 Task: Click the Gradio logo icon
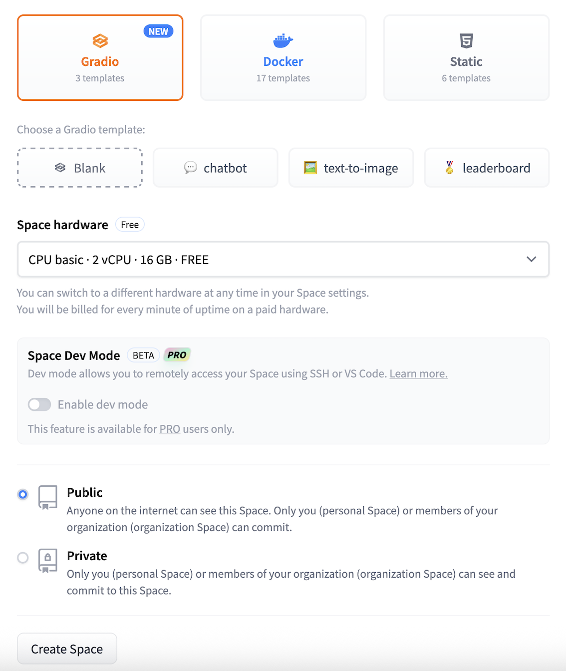pyautogui.click(x=100, y=41)
